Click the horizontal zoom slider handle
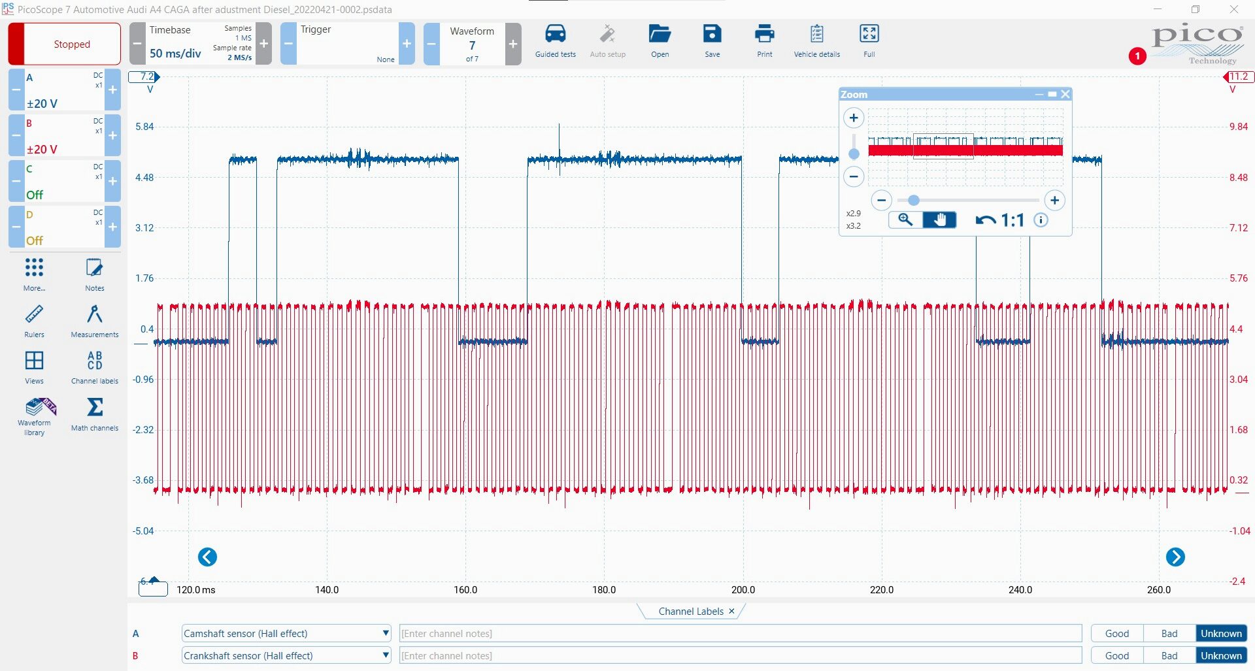 click(x=914, y=201)
